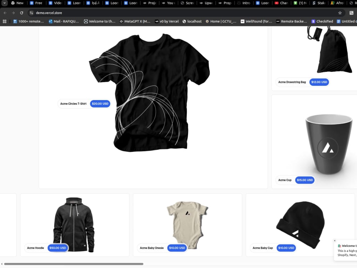The height and width of the screenshot is (268, 357).
Task: Switch to the 'Afro' browser tab
Action: (337, 3)
